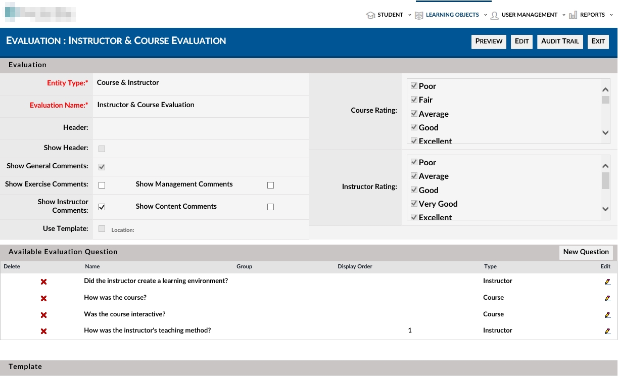Screen dimensions: 618x376
Task: Delete the "Was the course interactive?" question
Action: coord(43,315)
